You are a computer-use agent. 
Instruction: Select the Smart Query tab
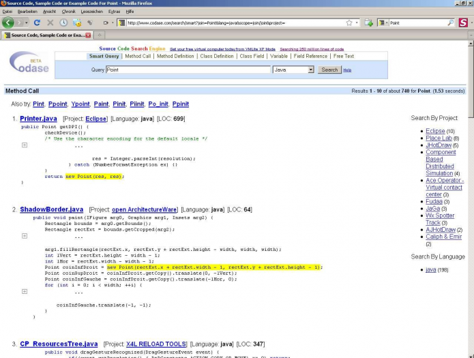(104, 56)
